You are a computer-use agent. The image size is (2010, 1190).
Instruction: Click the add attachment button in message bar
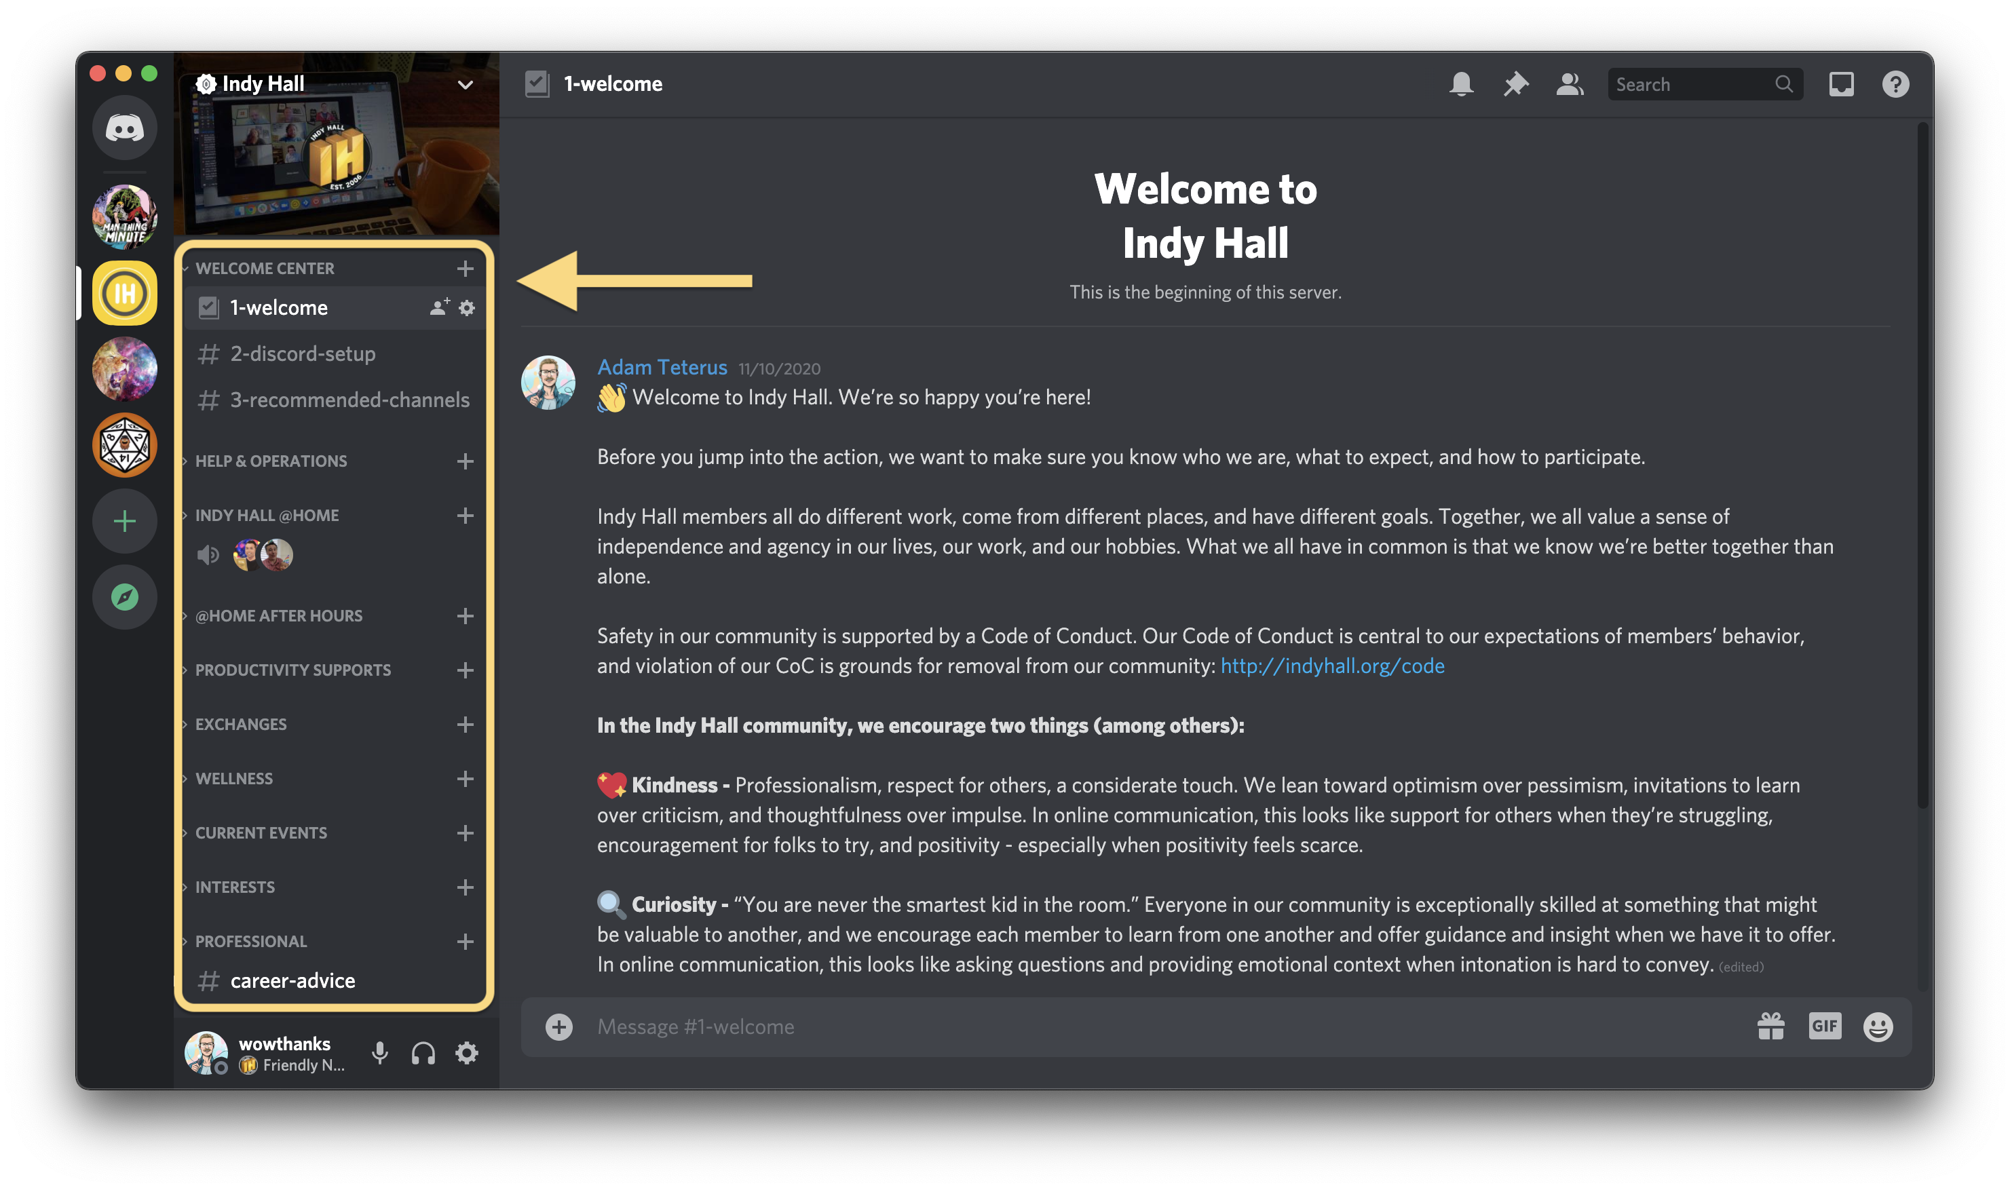[x=560, y=1027]
